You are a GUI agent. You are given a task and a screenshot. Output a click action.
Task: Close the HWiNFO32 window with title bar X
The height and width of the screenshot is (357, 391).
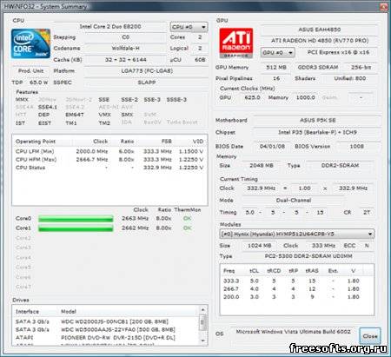coord(384,6)
